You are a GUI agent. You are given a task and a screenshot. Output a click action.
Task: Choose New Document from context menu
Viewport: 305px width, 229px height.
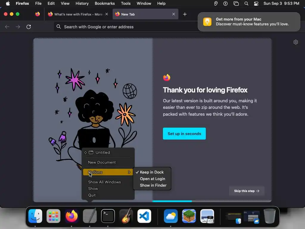[108, 163]
